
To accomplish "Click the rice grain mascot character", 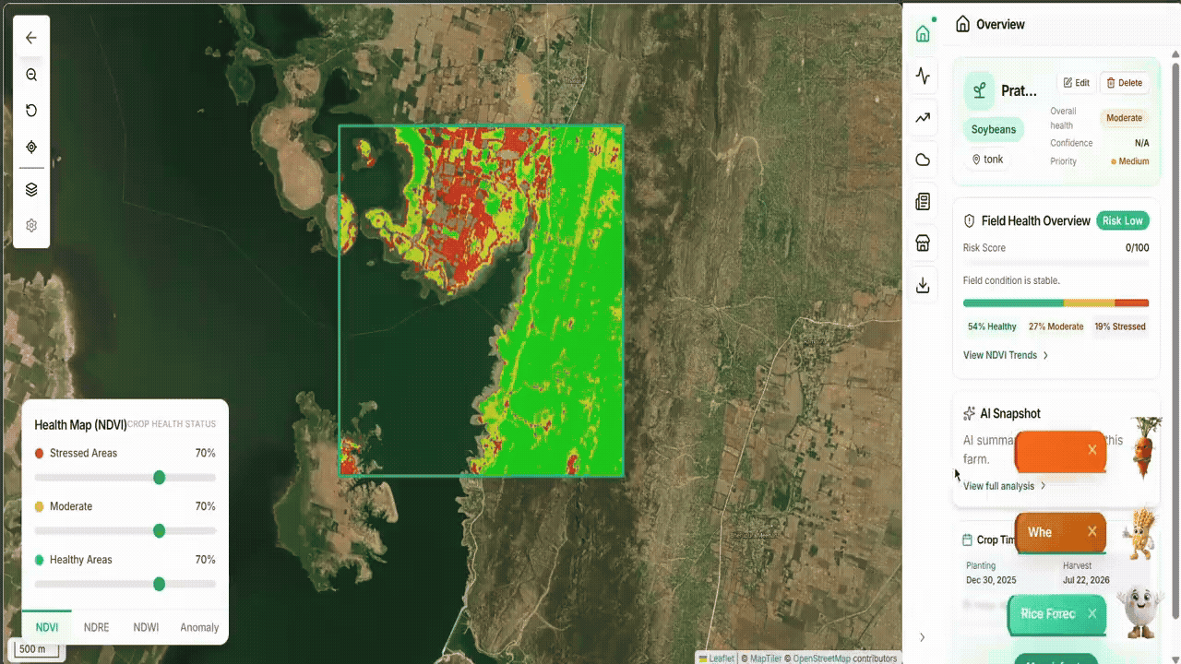I will click(x=1139, y=613).
